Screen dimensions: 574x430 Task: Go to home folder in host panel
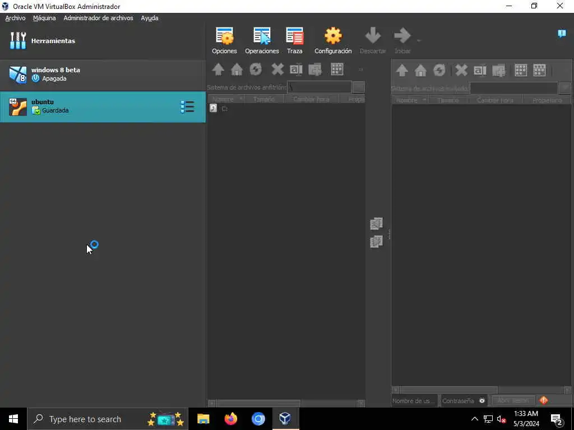[x=237, y=69]
